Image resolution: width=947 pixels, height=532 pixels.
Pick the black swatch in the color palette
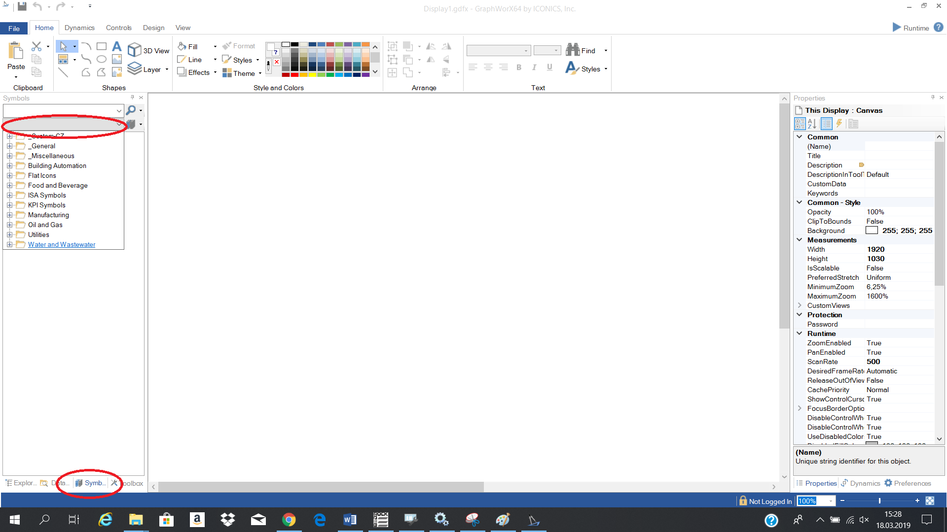[x=294, y=44]
